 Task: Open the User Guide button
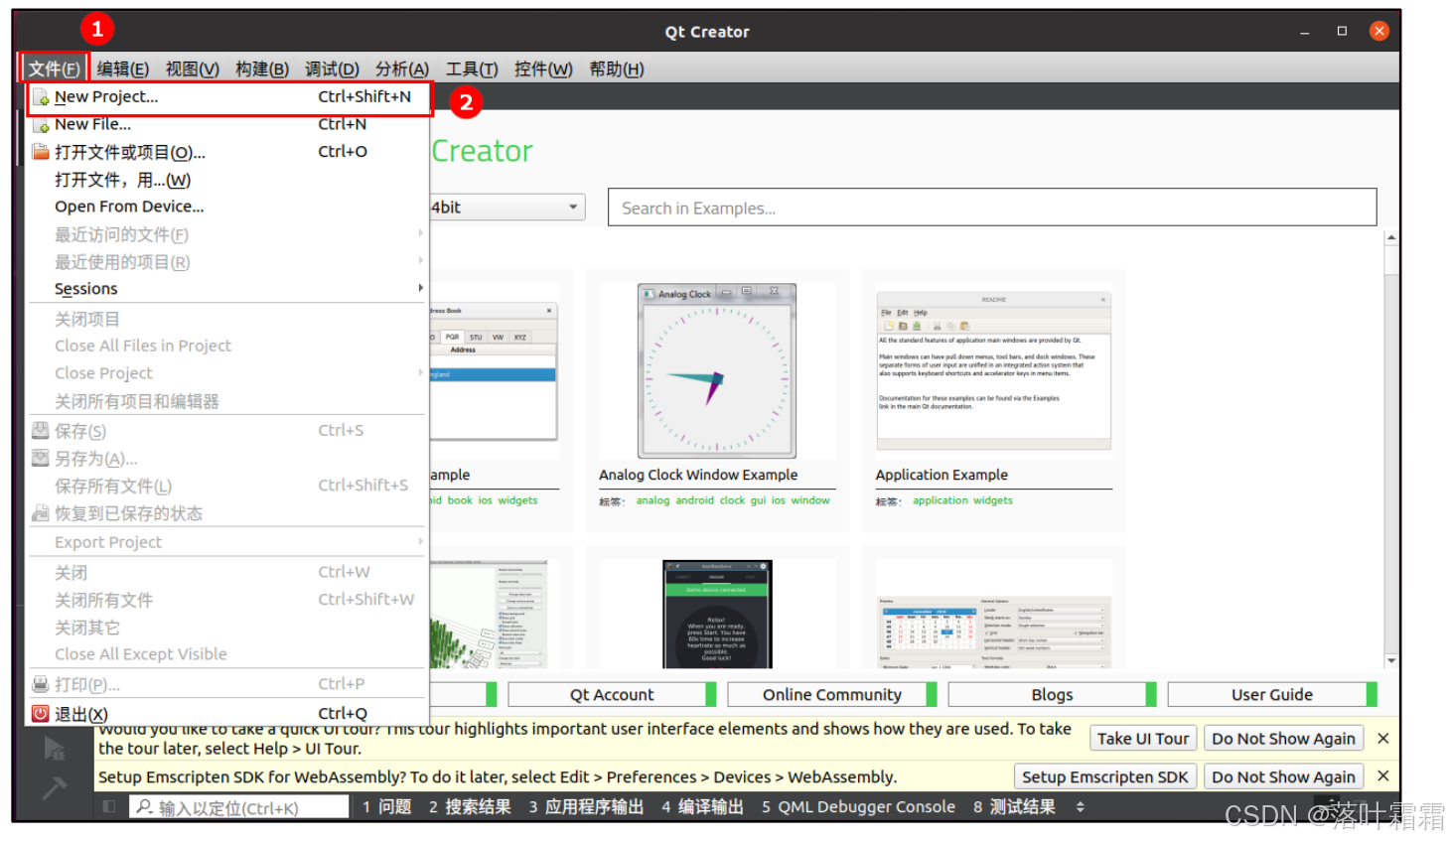(1272, 695)
